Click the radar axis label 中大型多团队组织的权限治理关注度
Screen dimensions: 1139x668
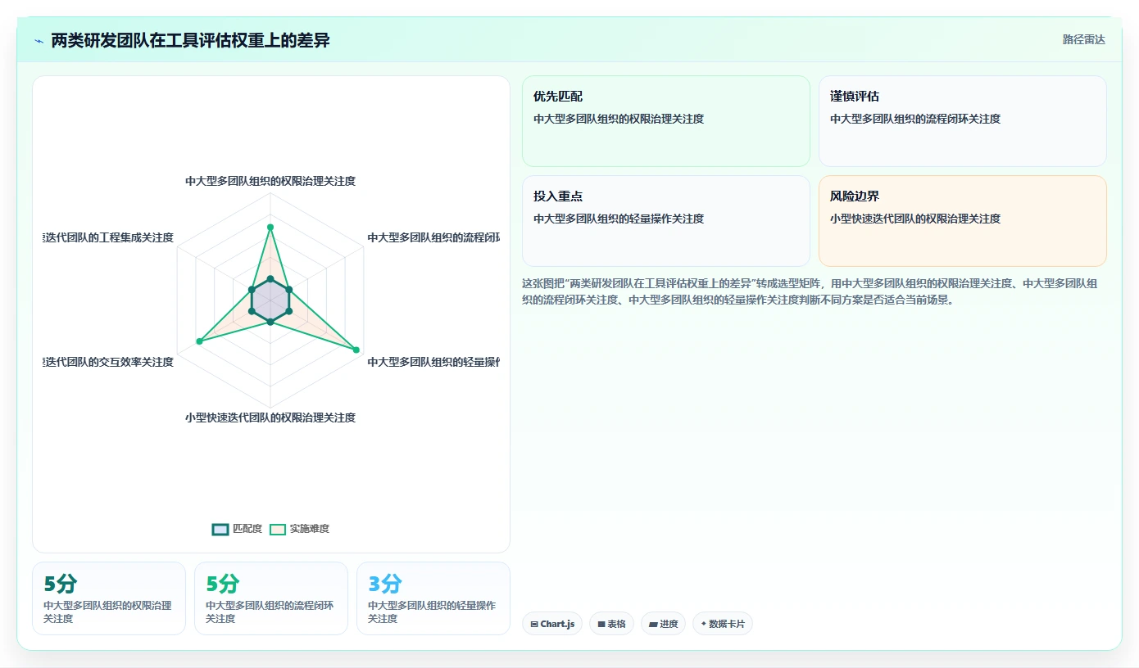[x=270, y=181]
